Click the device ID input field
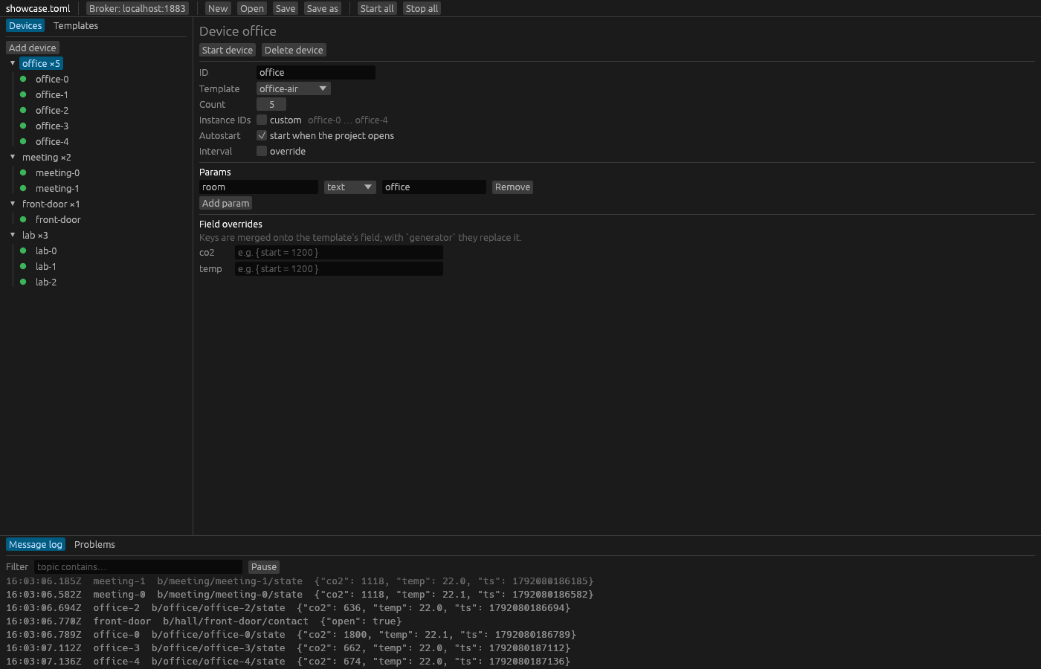 (x=316, y=72)
